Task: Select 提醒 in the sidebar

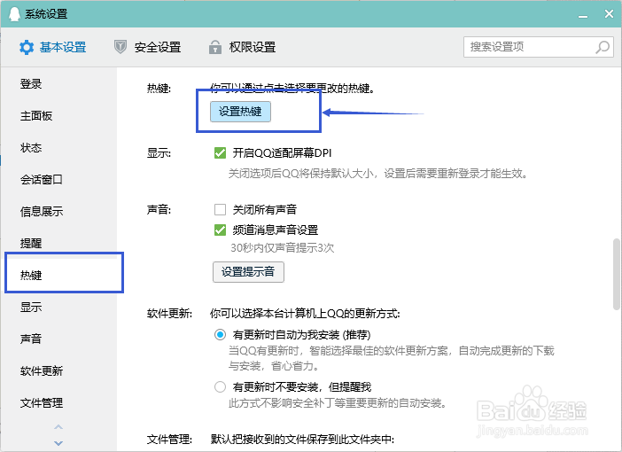Action: [x=31, y=243]
